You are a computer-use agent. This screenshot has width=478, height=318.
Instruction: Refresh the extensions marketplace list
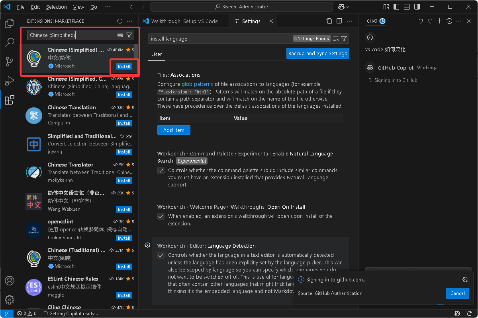pyautogui.click(x=120, y=21)
